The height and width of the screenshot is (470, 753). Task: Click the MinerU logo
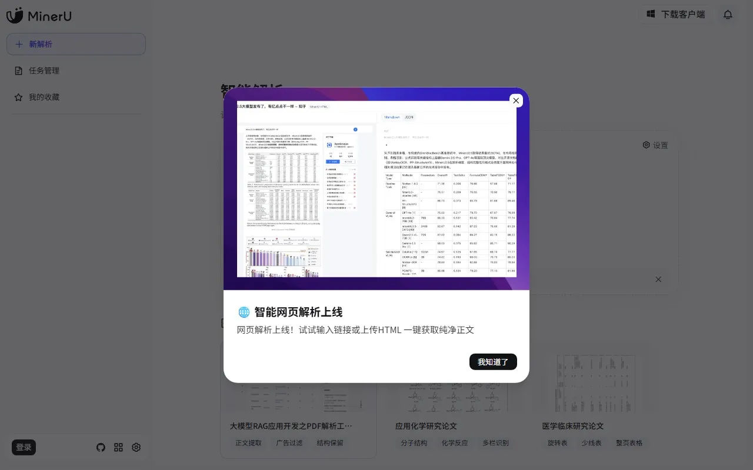(39, 16)
